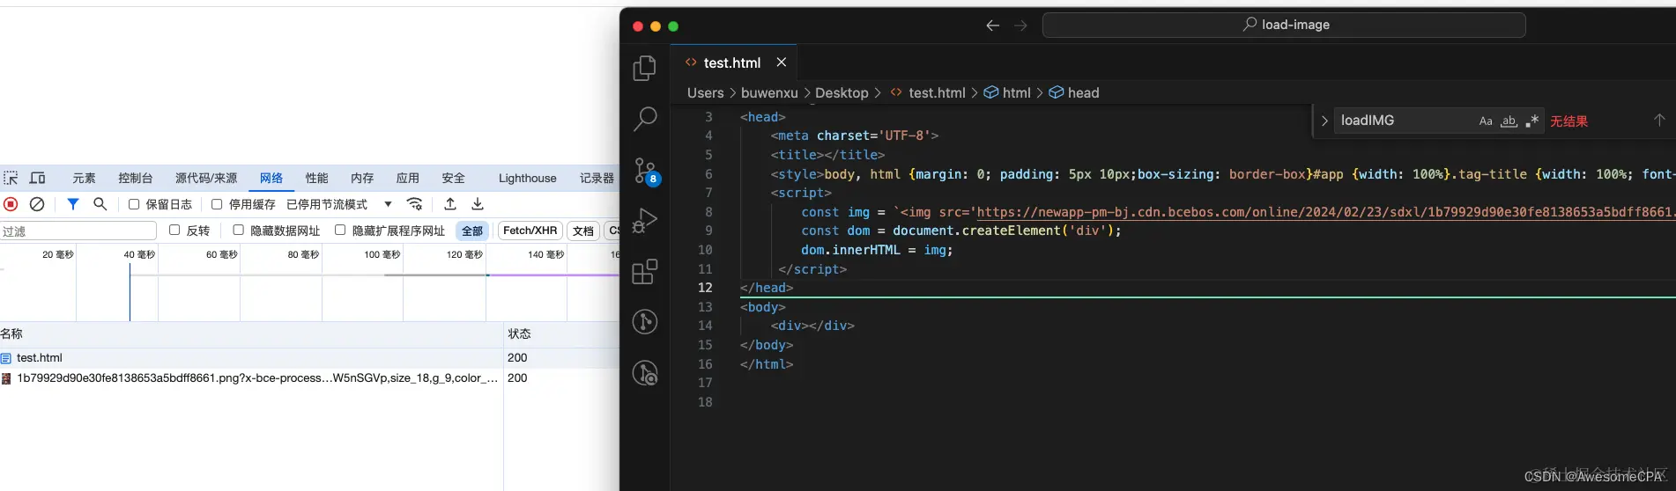Select the test.html editor tab
The image size is (1676, 491).
click(x=732, y=62)
